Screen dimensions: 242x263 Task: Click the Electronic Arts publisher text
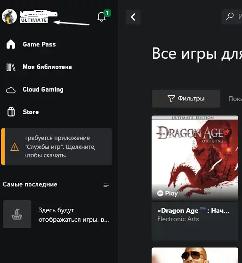pos(178,219)
